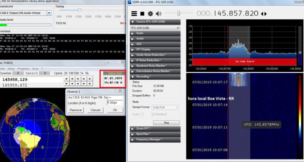Click the ISIS Audio level meter bar
Screen dimensions: 304x162
click(26, 25)
